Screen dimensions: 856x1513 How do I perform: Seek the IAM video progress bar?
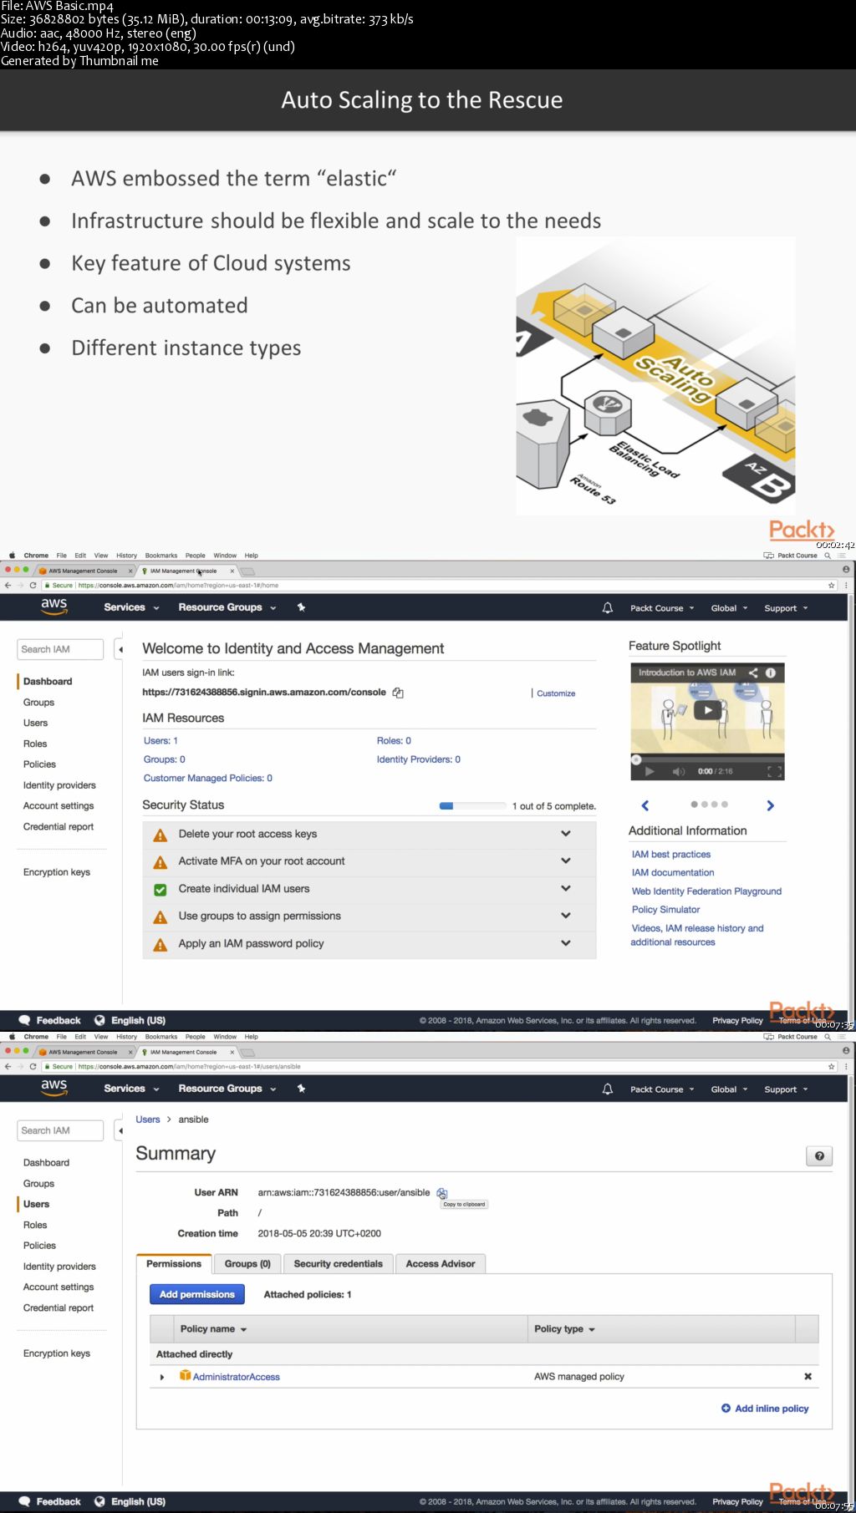[707, 759]
